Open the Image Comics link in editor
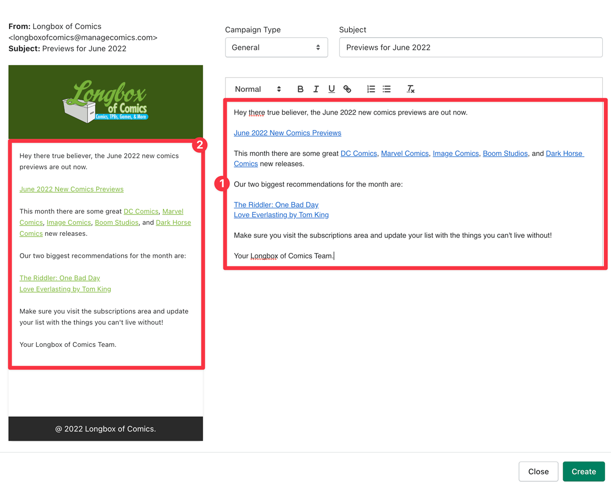 click(456, 153)
